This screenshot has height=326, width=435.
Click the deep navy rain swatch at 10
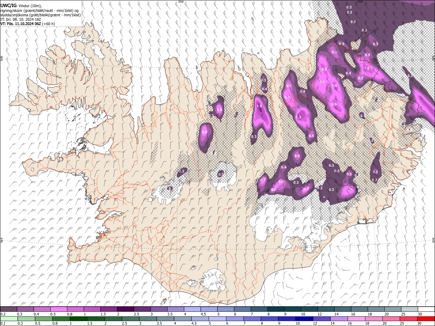[304, 319]
